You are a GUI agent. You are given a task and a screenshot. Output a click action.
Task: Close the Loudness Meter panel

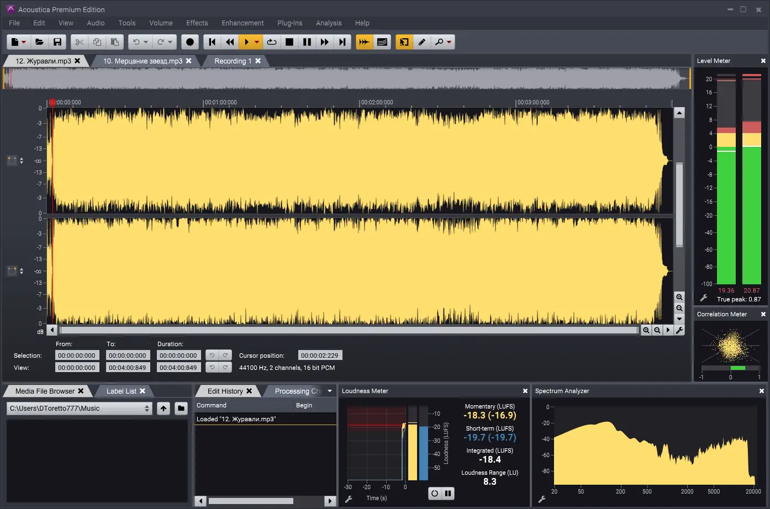click(x=525, y=391)
